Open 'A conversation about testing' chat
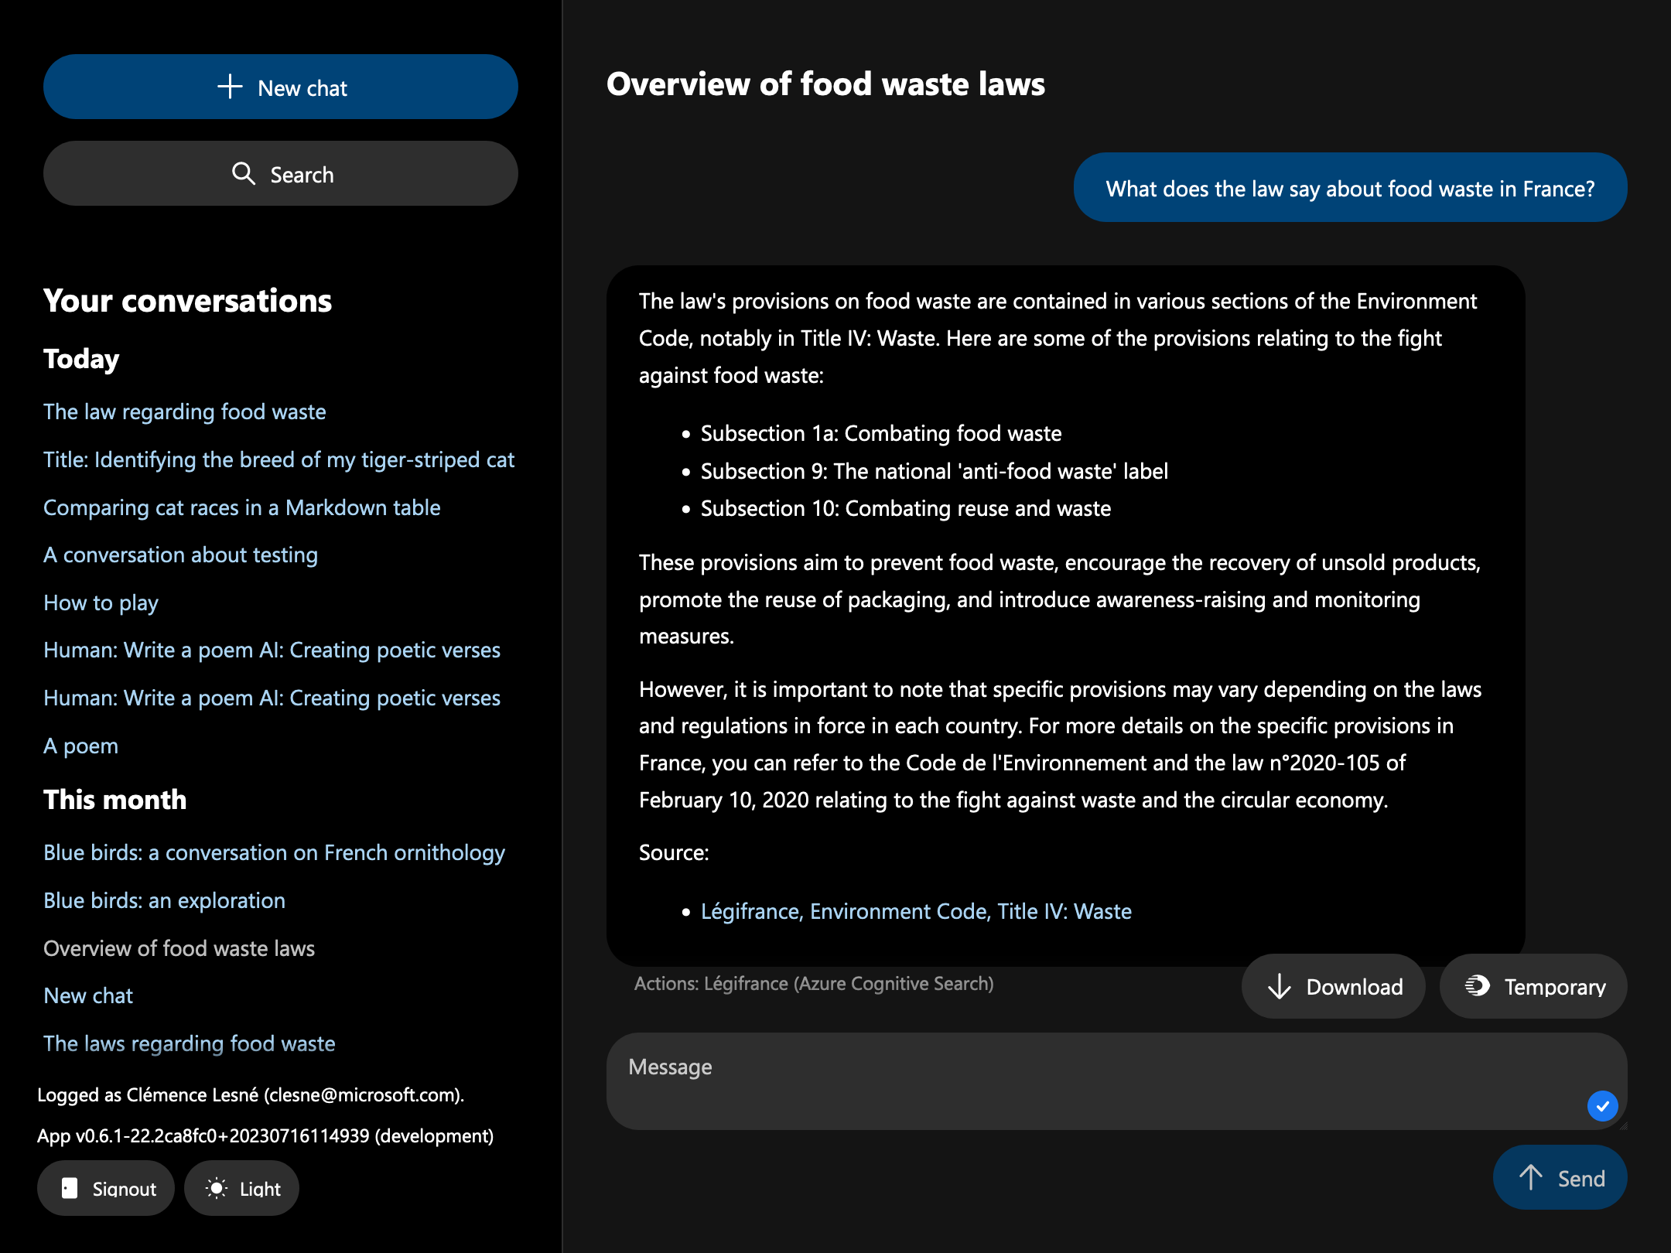The width and height of the screenshot is (1671, 1253). coord(180,555)
